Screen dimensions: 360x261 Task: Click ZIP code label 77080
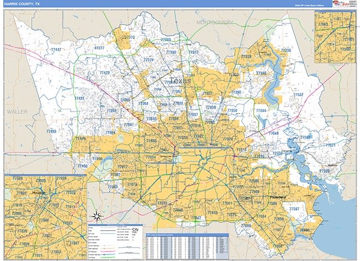point(152,141)
